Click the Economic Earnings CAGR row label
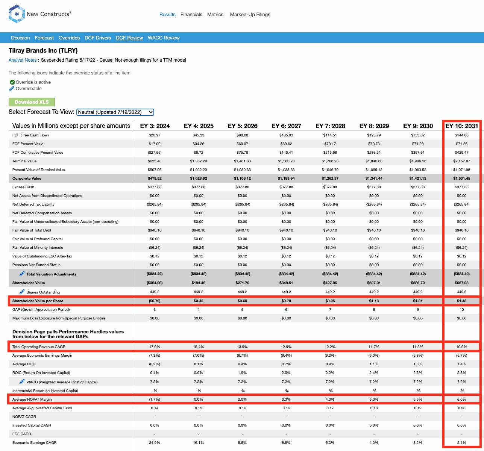The height and width of the screenshot is (451, 484). 35,443
